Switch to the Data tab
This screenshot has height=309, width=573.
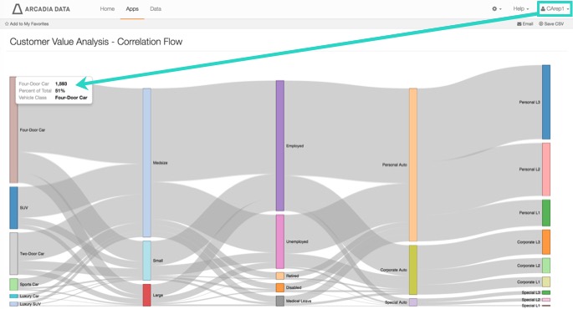click(156, 8)
